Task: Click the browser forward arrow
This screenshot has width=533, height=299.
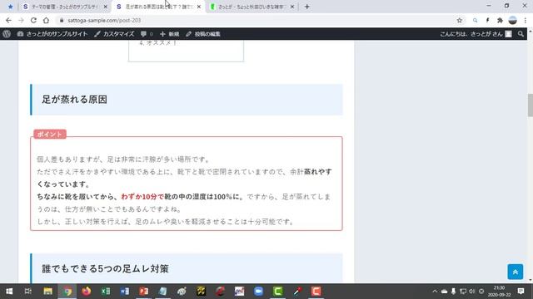Action: [x=21, y=20]
